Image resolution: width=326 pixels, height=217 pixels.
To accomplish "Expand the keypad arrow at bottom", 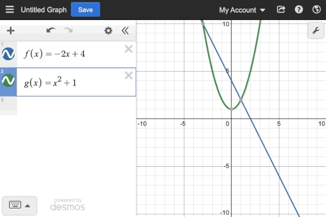I will (28, 205).
